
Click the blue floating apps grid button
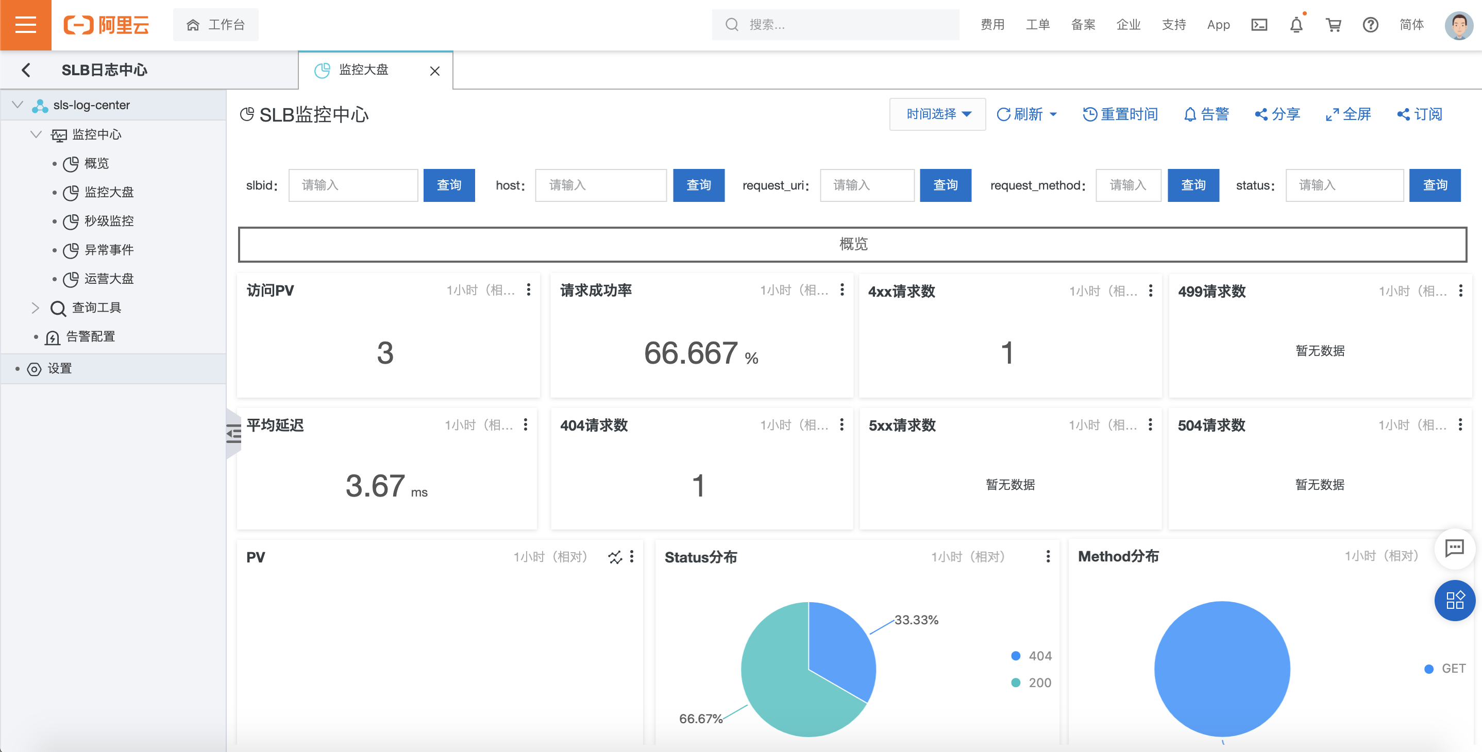click(x=1454, y=600)
